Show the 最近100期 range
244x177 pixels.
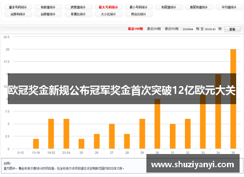135,29
